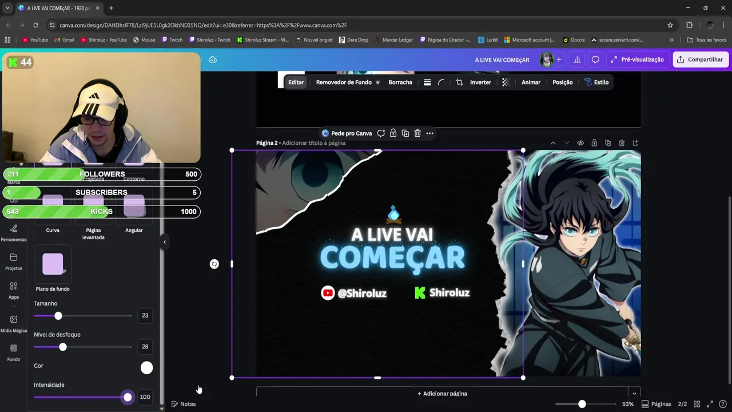This screenshot has width=732, height=412.
Task: Click the corner rounding icon in toolbar
Action: 441,82
